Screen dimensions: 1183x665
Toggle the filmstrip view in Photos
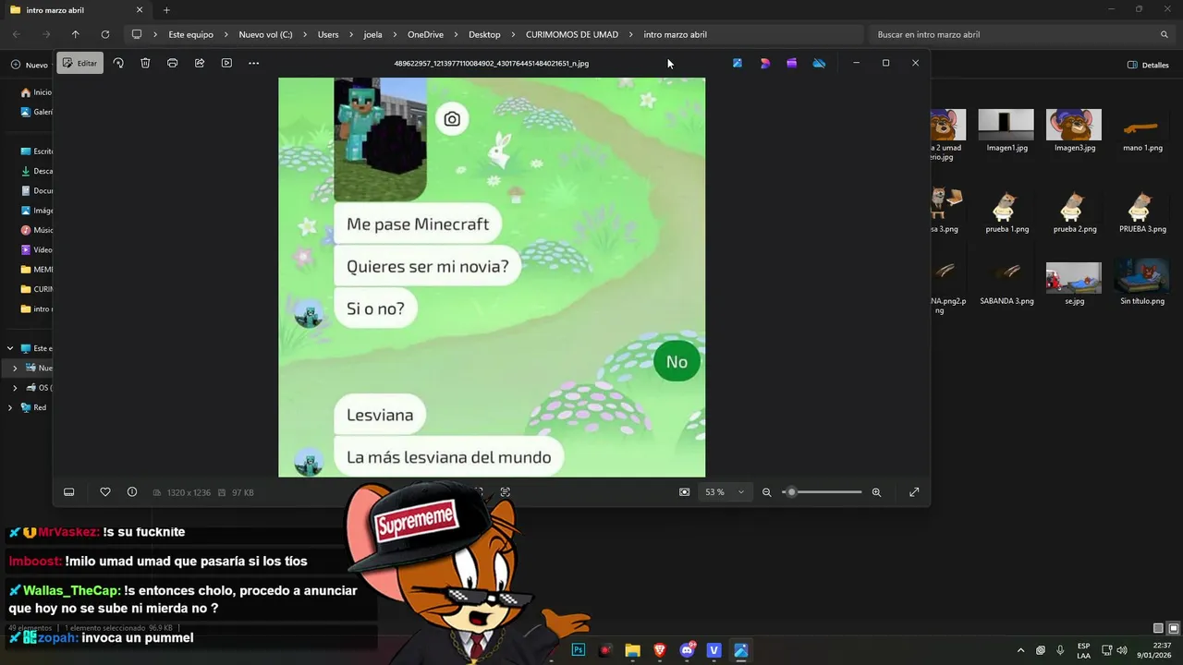pyautogui.click(x=68, y=492)
